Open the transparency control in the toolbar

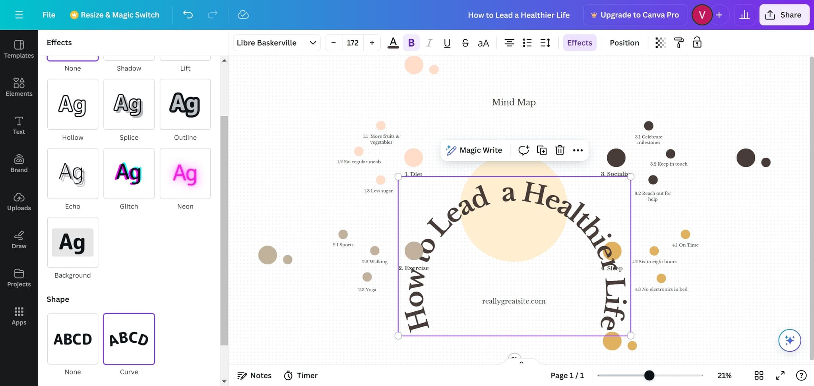coord(661,42)
